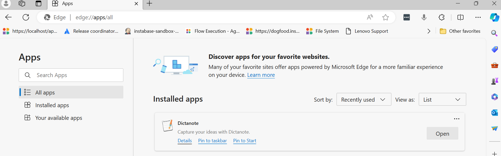Open Lenovo Support favorite
This screenshot has height=156, width=501.
[x=367, y=31]
